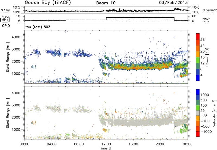Select the "28" label on Power colorbar
The height and width of the screenshot is (150, 217).
[x=202, y=40]
